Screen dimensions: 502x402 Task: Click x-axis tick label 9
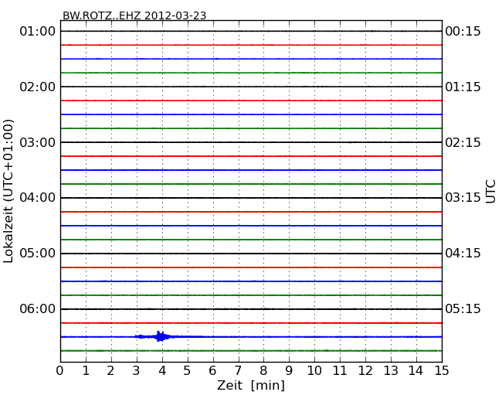pos(289,370)
